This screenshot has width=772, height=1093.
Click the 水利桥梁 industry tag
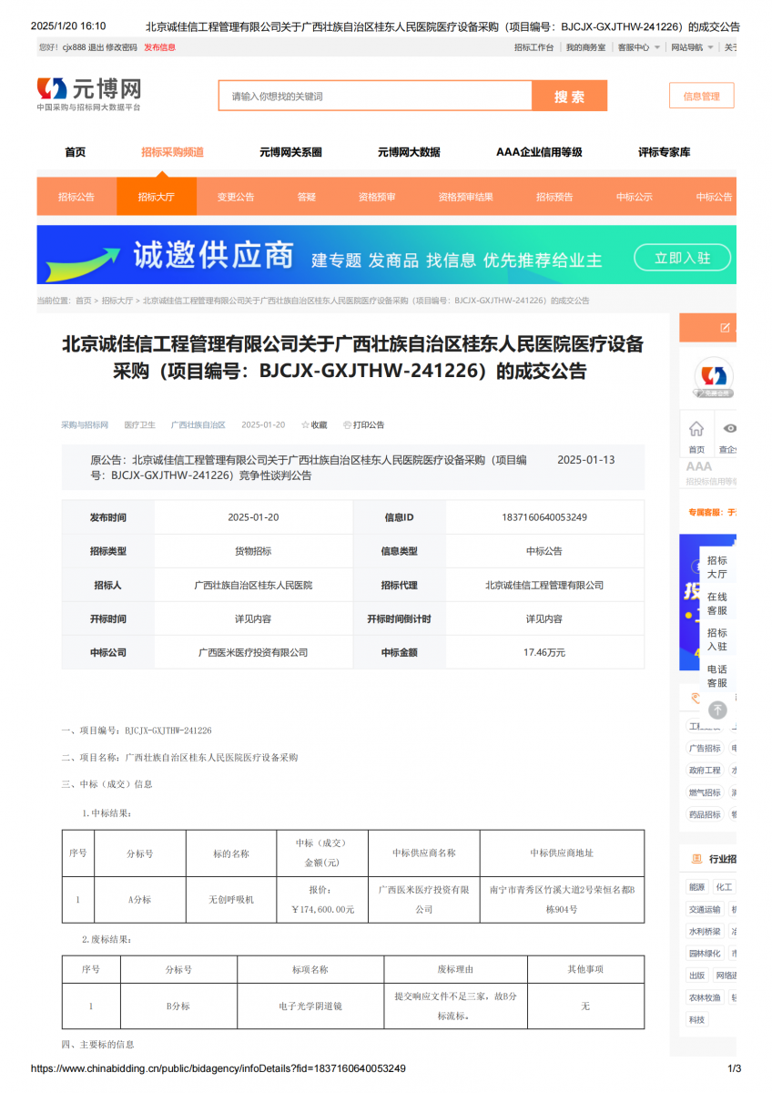coord(705,932)
